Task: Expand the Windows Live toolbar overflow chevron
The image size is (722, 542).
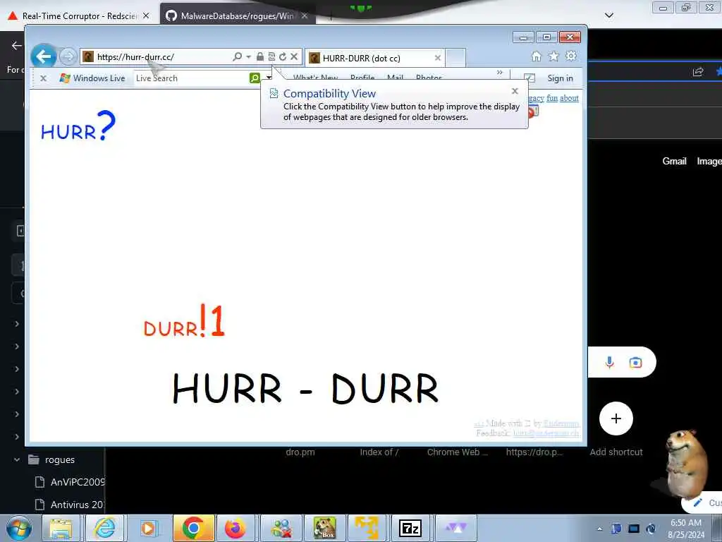Action: 500,73
